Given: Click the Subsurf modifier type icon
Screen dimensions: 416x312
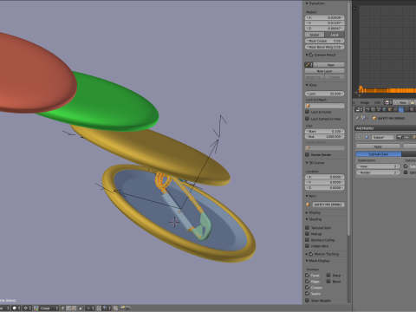Looking at the screenshot, I should [x=367, y=137].
